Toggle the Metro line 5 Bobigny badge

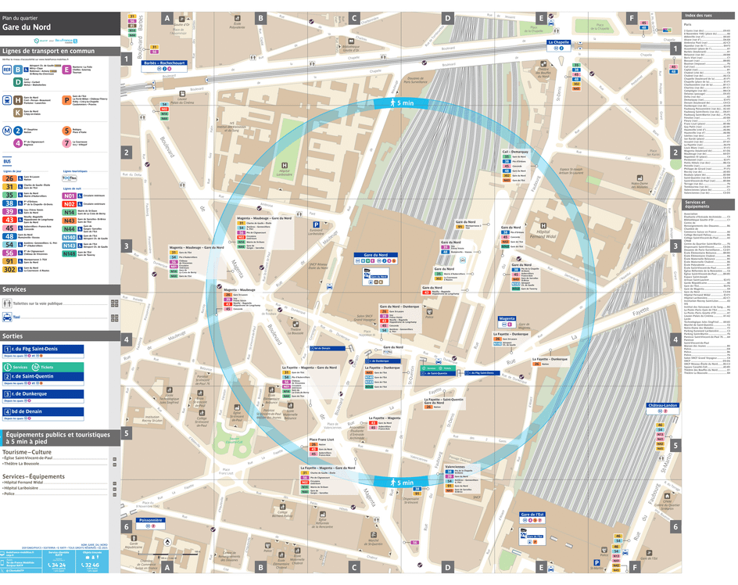click(x=66, y=130)
